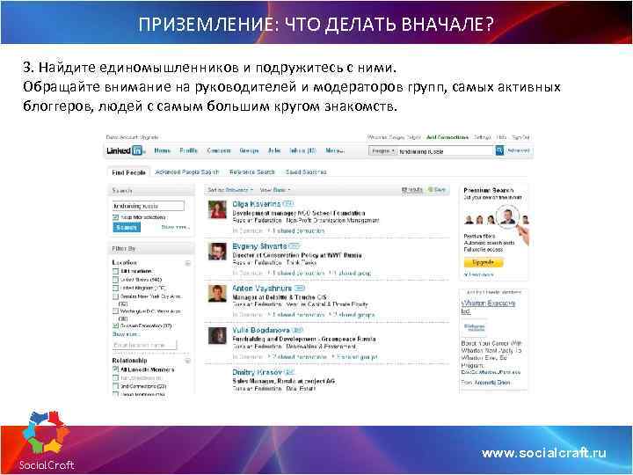Click Learn more under Premium Search
Screen dimensions: 633x475
click(479, 274)
